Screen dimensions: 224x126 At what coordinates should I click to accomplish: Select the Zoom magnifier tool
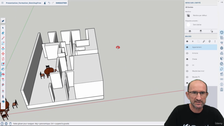(3, 85)
